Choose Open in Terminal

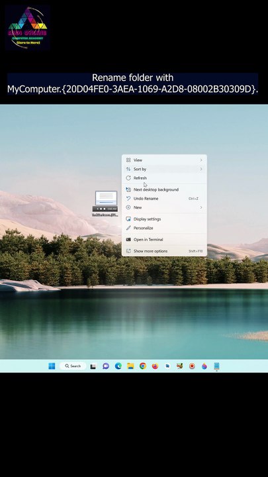(x=164, y=239)
